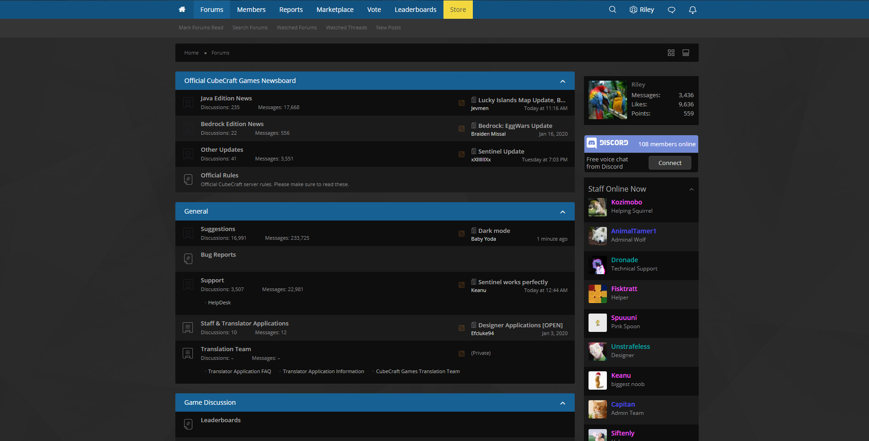Viewport: 869px width, 441px height.
Task: Open the Sentinel works perfectly thread
Action: coord(513,282)
